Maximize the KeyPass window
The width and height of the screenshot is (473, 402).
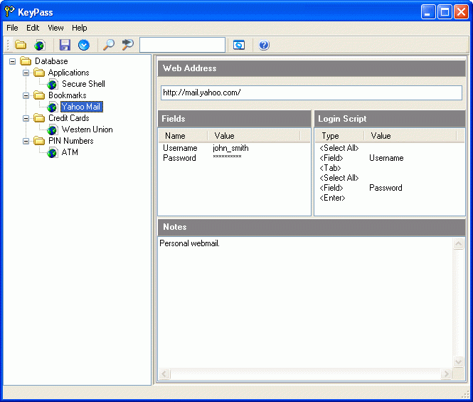pos(445,12)
